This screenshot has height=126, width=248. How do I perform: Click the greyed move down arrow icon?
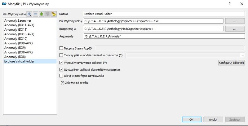tap(47, 14)
